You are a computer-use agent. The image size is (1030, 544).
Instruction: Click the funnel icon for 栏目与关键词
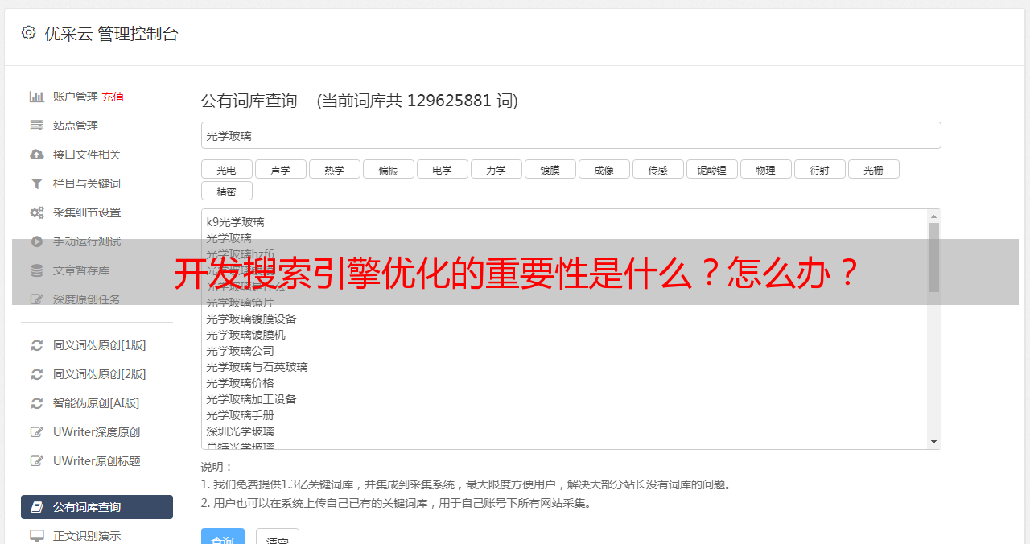click(x=37, y=183)
